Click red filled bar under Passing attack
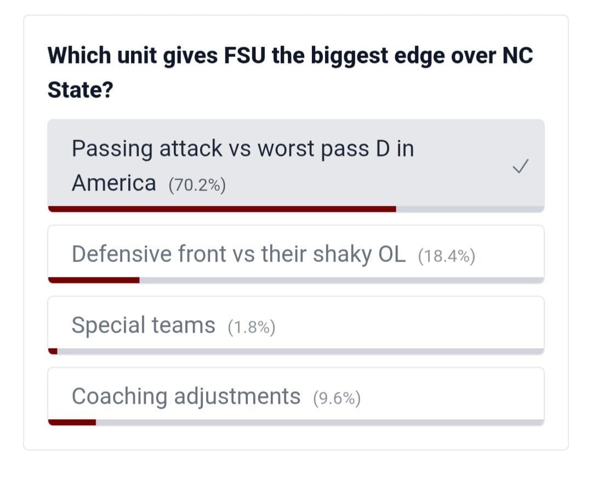The width and height of the screenshot is (592, 481). (221, 209)
